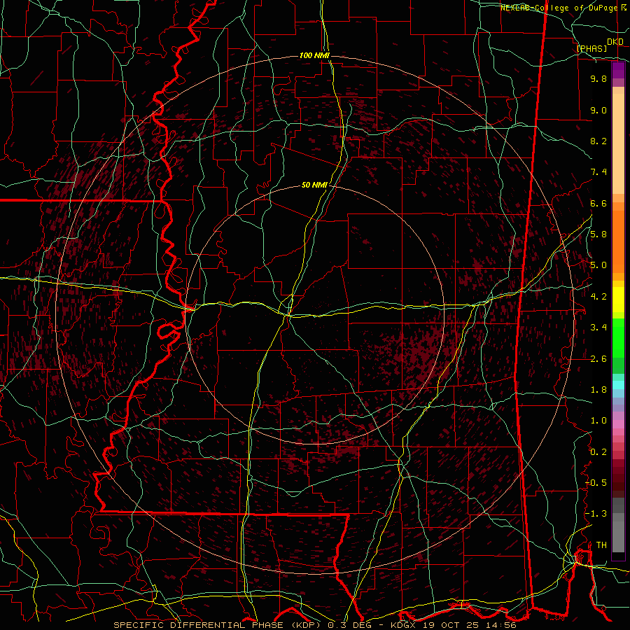Click the 2.6 legend value
Image resolution: width=630 pixels, height=630 pixels.
(x=598, y=359)
